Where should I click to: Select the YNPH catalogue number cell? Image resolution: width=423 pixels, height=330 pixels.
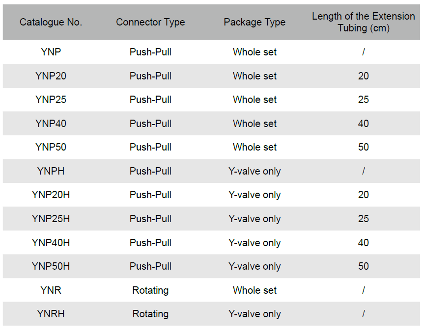tap(51, 171)
